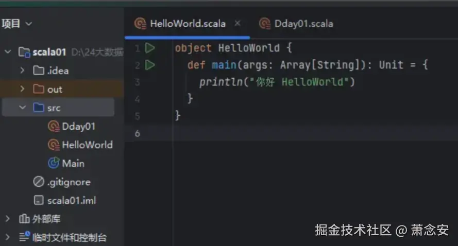Click the Dday01 Scala object icon in the project tree
Image resolution: width=458 pixels, height=246 pixels.
tap(54, 127)
